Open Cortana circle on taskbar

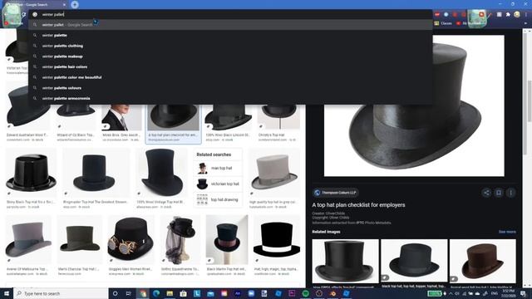tap(115, 293)
